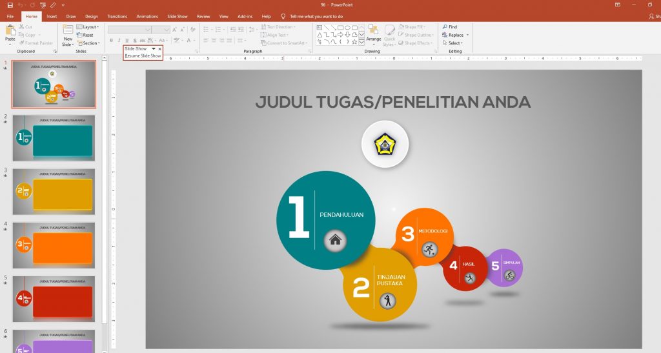The image size is (661, 353).
Task: Open the Align Text dropdown
Action: [275, 35]
